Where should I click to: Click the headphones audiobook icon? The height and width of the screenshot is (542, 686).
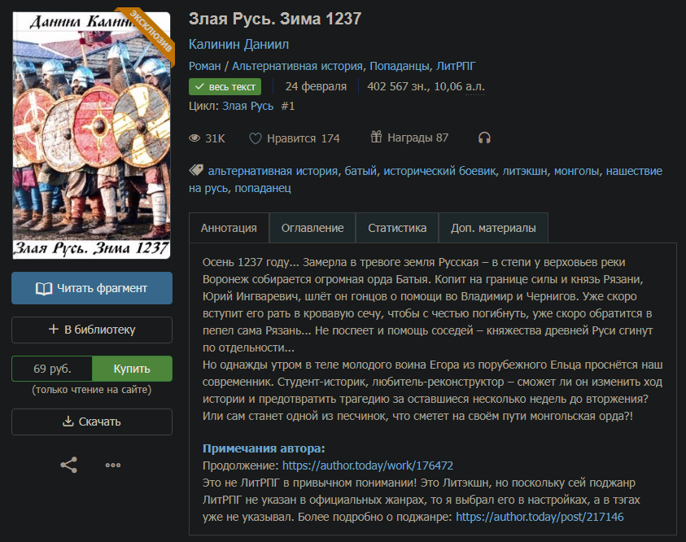click(x=484, y=138)
